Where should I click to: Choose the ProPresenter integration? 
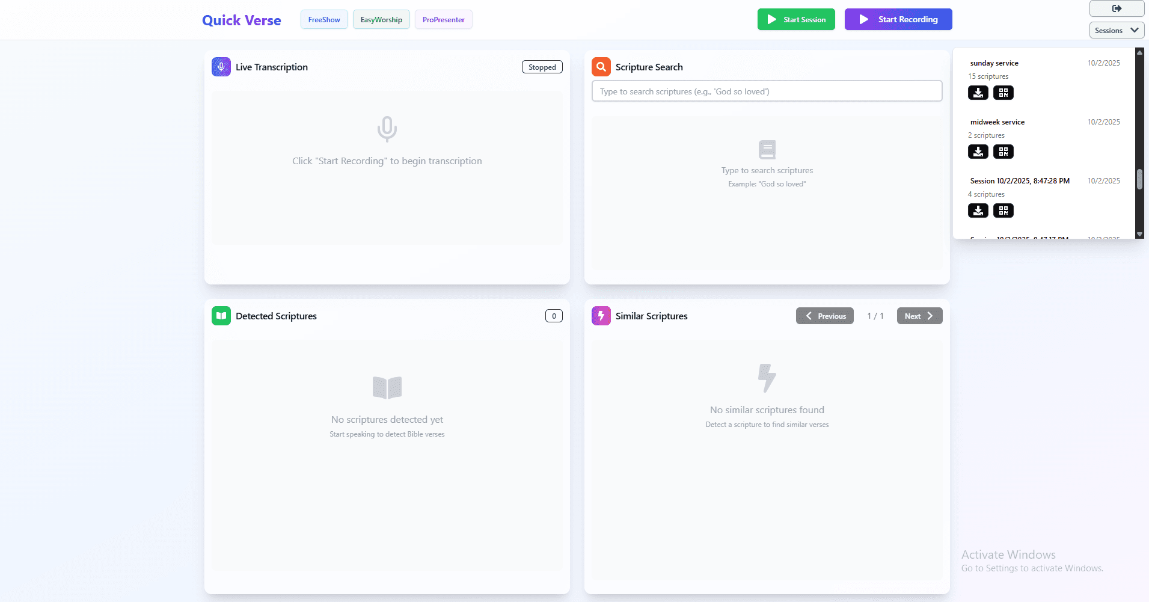(x=443, y=20)
